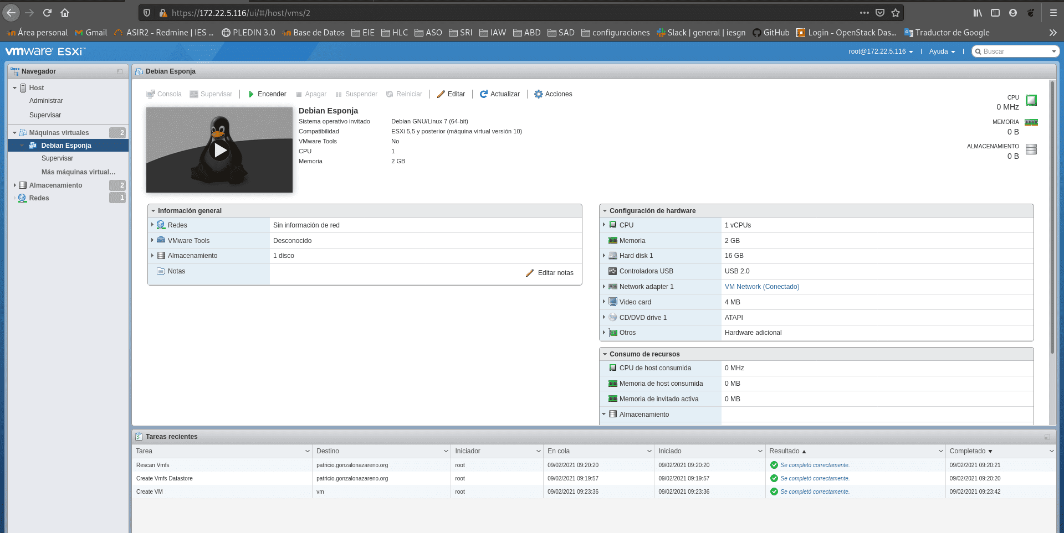Open Editar VM settings
Viewport: 1064px width, 533px height.
[x=451, y=94]
